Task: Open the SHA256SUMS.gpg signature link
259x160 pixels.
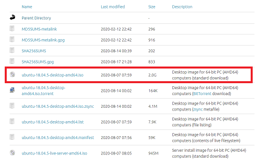Action: click(38, 62)
